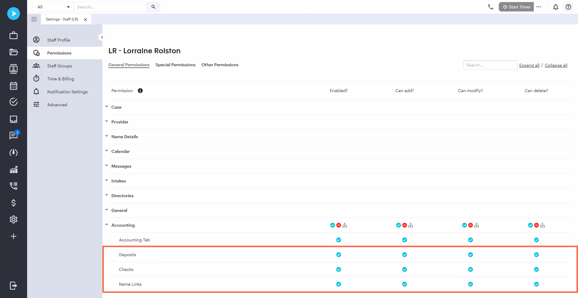Toggle Accounting Tab Can modify checkmark

(471, 240)
